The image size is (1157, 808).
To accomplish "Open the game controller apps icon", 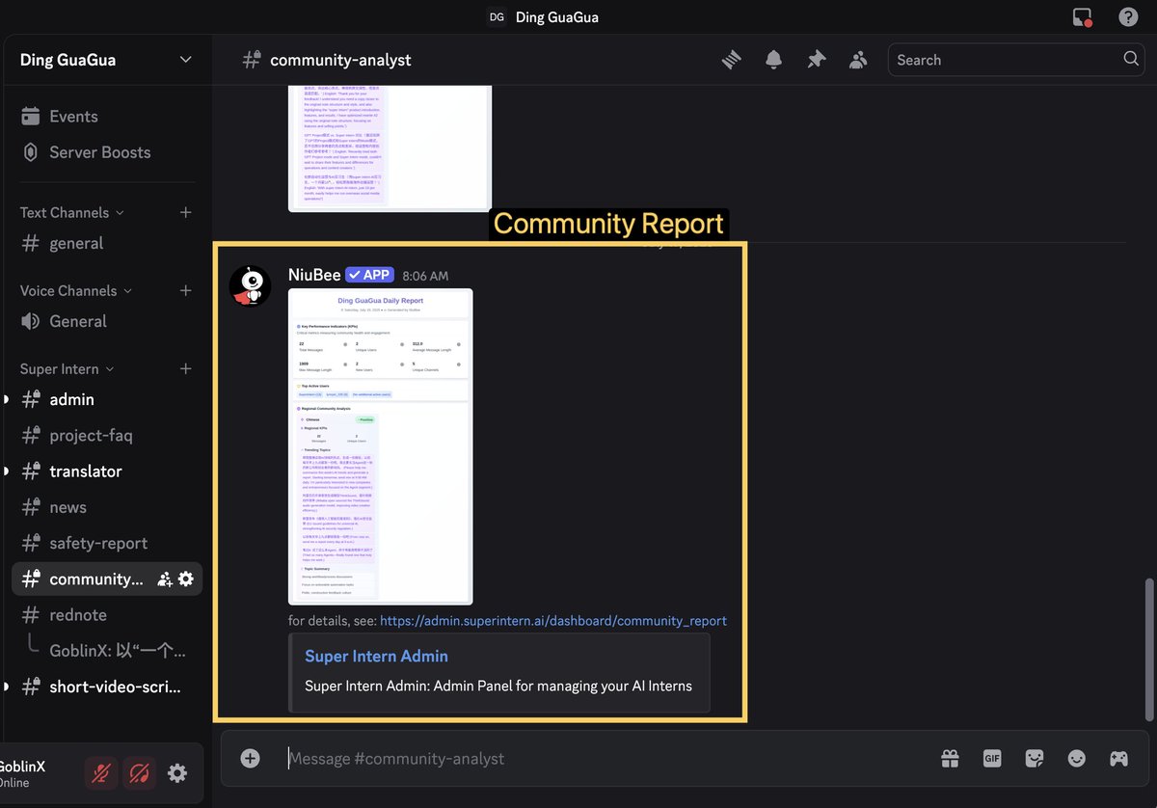I will click(x=1118, y=759).
